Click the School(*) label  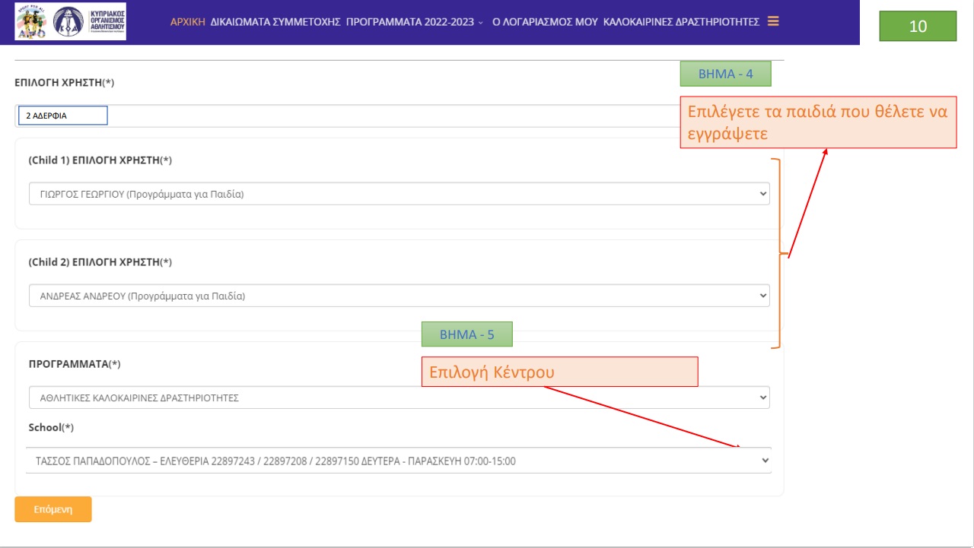point(51,427)
